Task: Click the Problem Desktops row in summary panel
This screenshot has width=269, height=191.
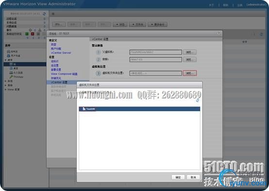Action: 26,26
